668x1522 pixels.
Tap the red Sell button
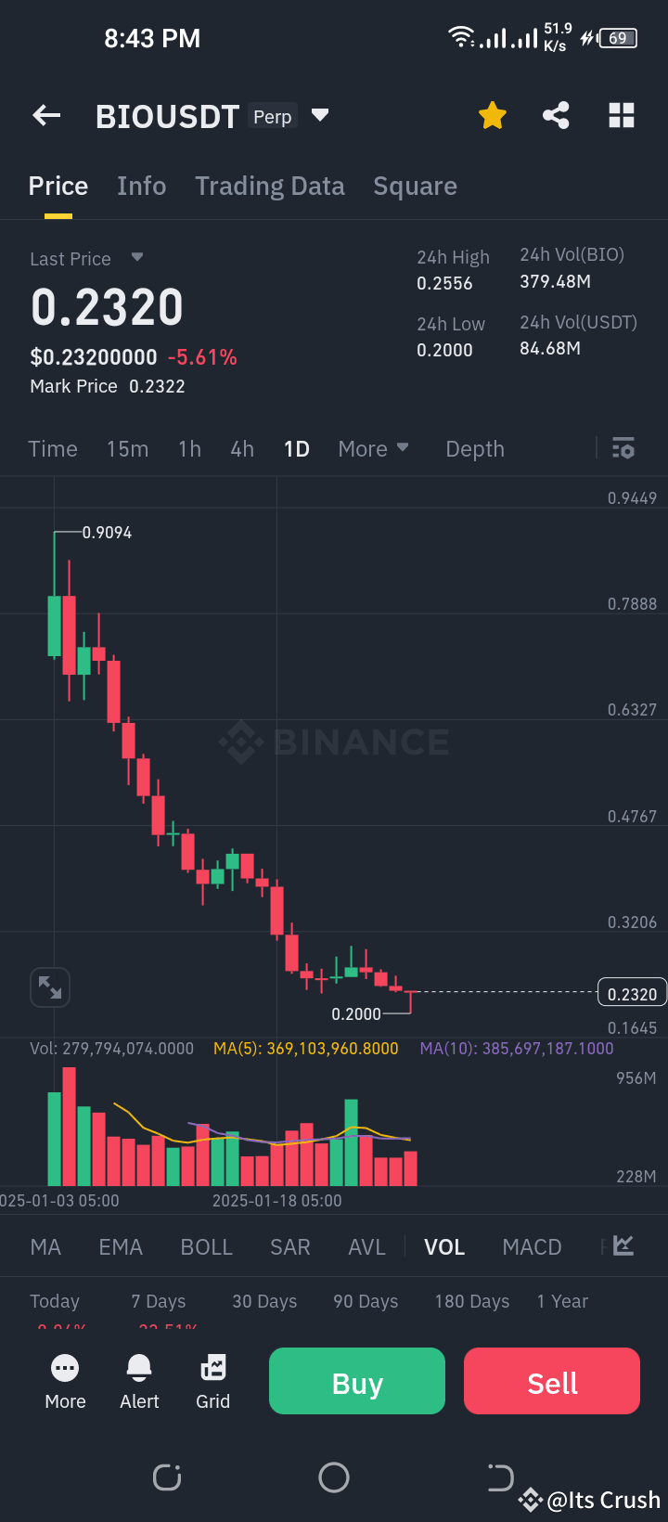click(551, 1381)
